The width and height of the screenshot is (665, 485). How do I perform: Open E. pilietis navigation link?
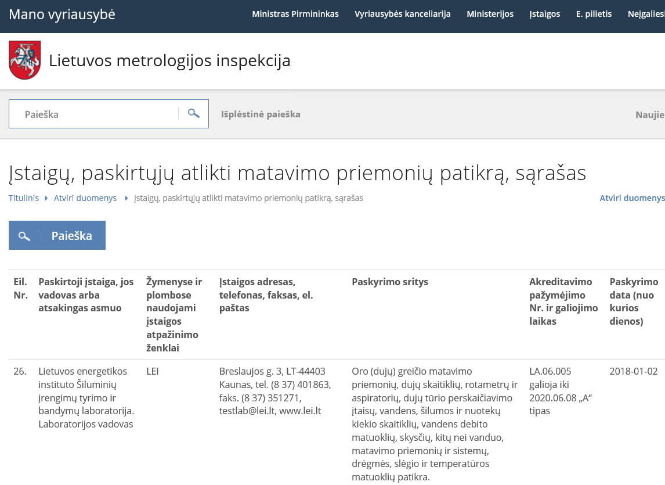point(594,14)
